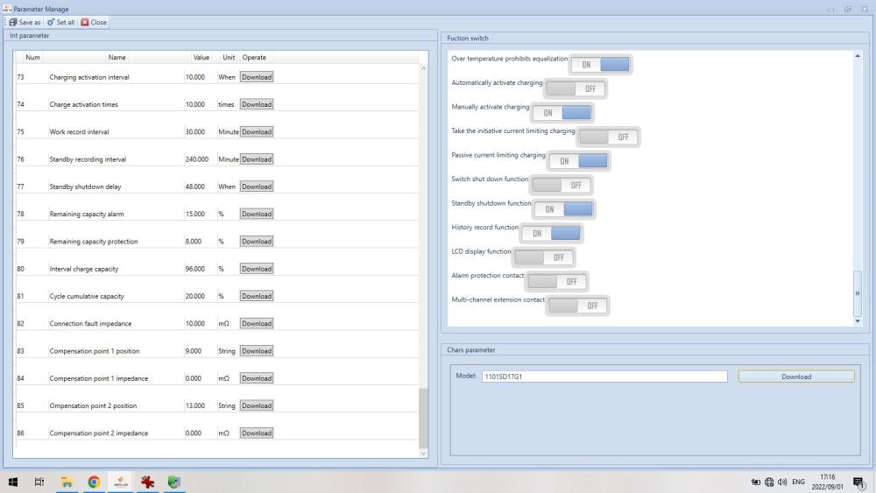Open the network globe tray icon
The image size is (876, 493).
click(x=769, y=482)
